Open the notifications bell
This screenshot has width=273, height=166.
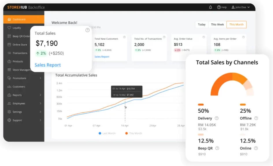click(211, 7)
